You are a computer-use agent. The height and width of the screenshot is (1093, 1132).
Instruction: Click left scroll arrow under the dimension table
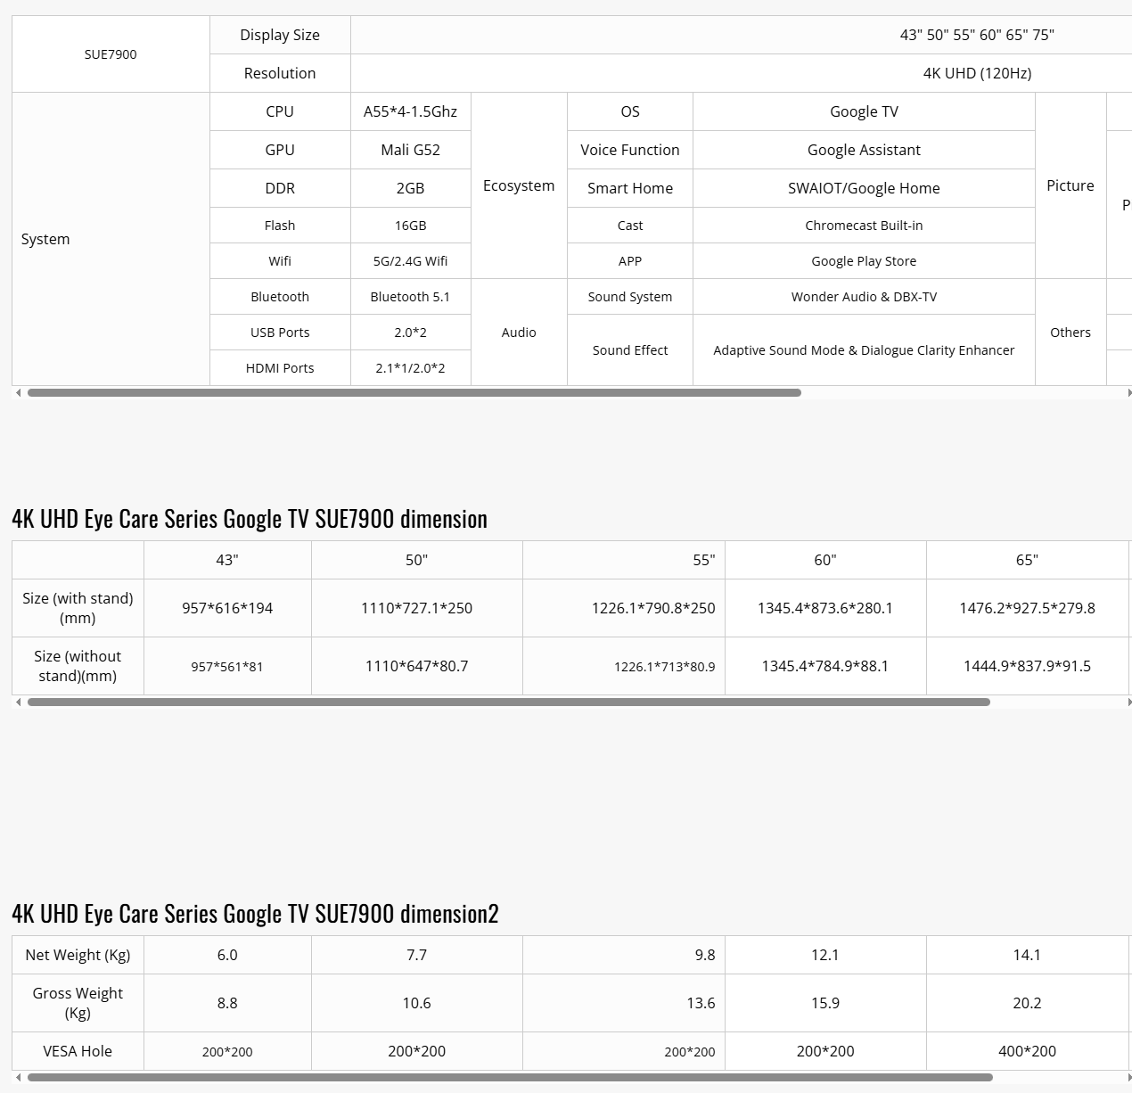18,703
